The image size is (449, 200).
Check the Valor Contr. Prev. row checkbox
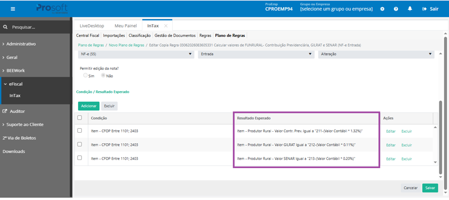tap(80, 131)
